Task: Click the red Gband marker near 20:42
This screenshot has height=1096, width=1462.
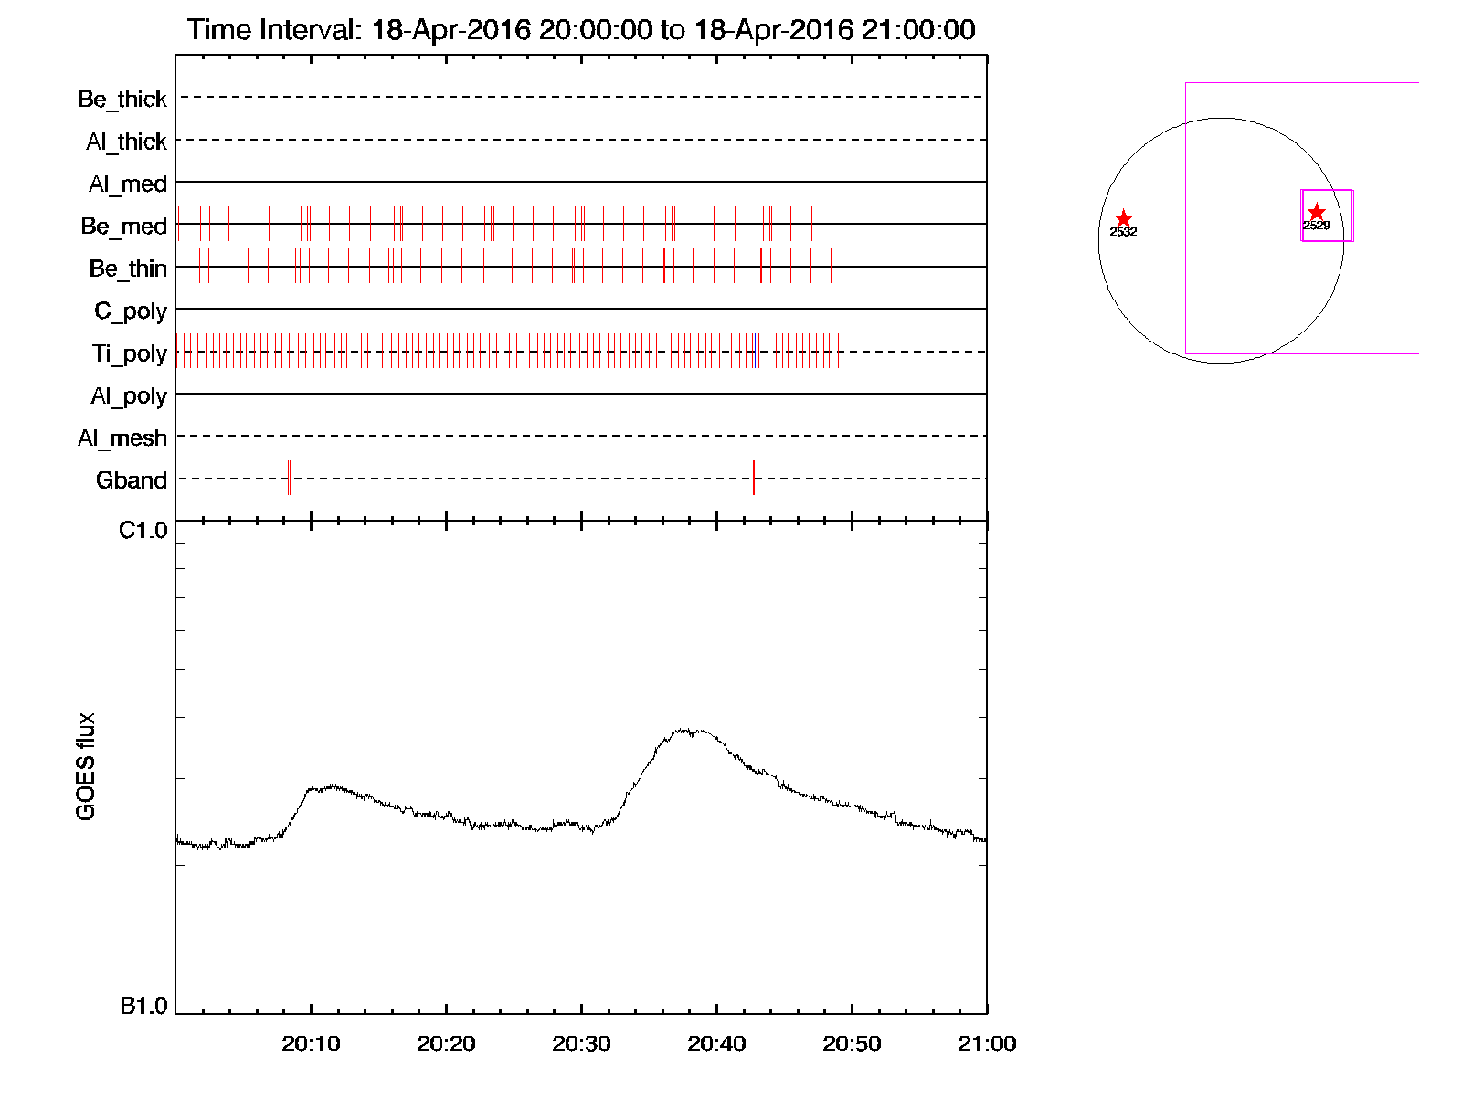Action: click(x=753, y=478)
